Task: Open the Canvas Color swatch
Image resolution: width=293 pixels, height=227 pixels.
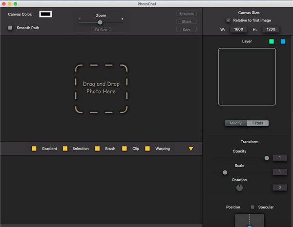Action: [x=45, y=14]
